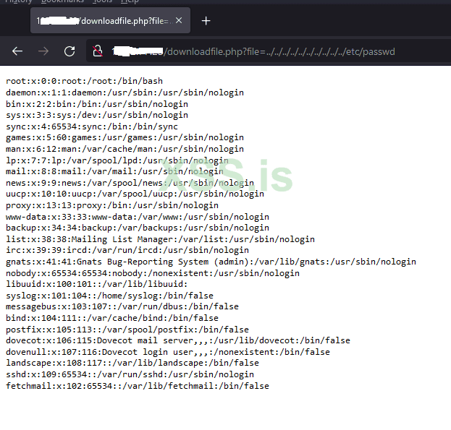The height and width of the screenshot is (430, 451).
Task: Click the sync:x:4:65534 line
Action: click(x=92, y=126)
